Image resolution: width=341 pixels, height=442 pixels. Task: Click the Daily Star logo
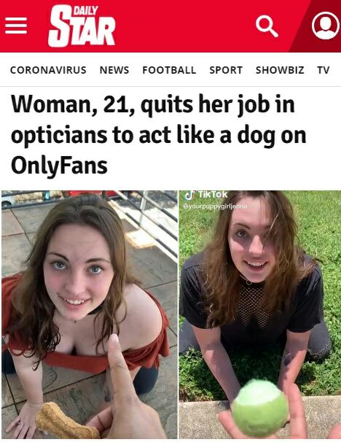pos(82,26)
